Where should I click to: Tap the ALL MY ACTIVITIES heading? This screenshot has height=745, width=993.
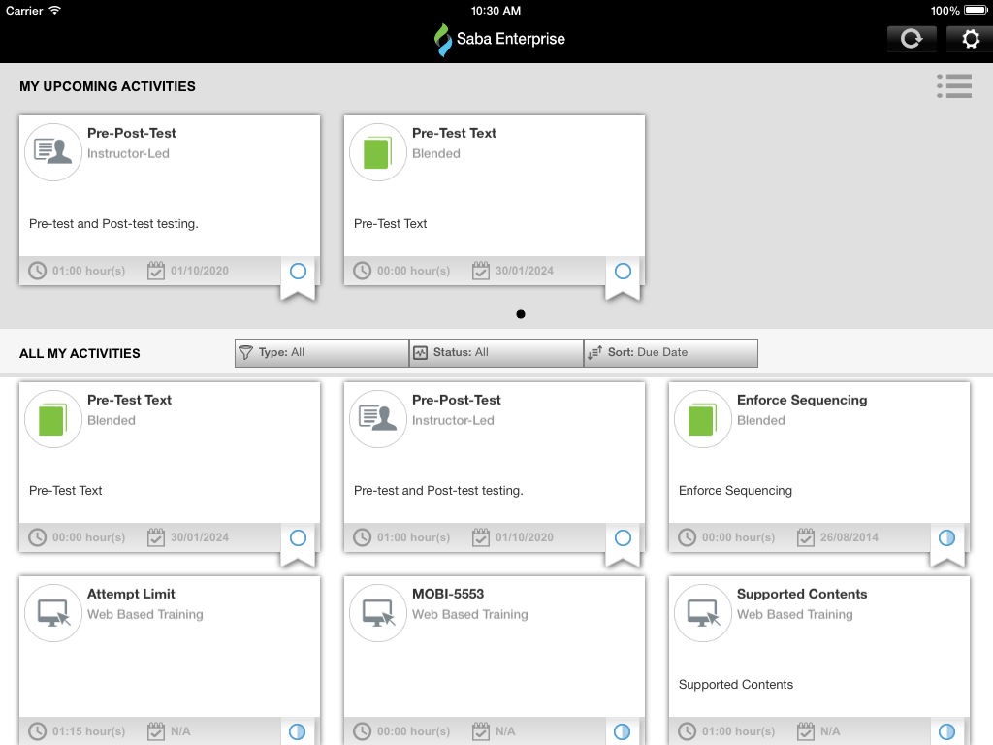tap(80, 353)
